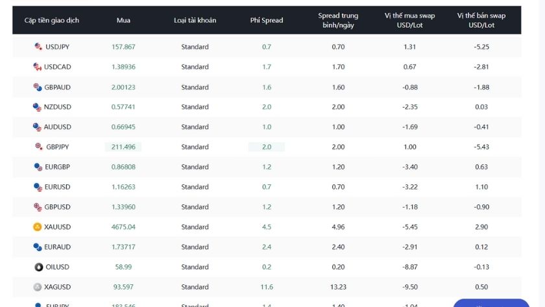Click the highlighted 2.0 spread for GBPJPY
This screenshot has width=545, height=307.
267,147
